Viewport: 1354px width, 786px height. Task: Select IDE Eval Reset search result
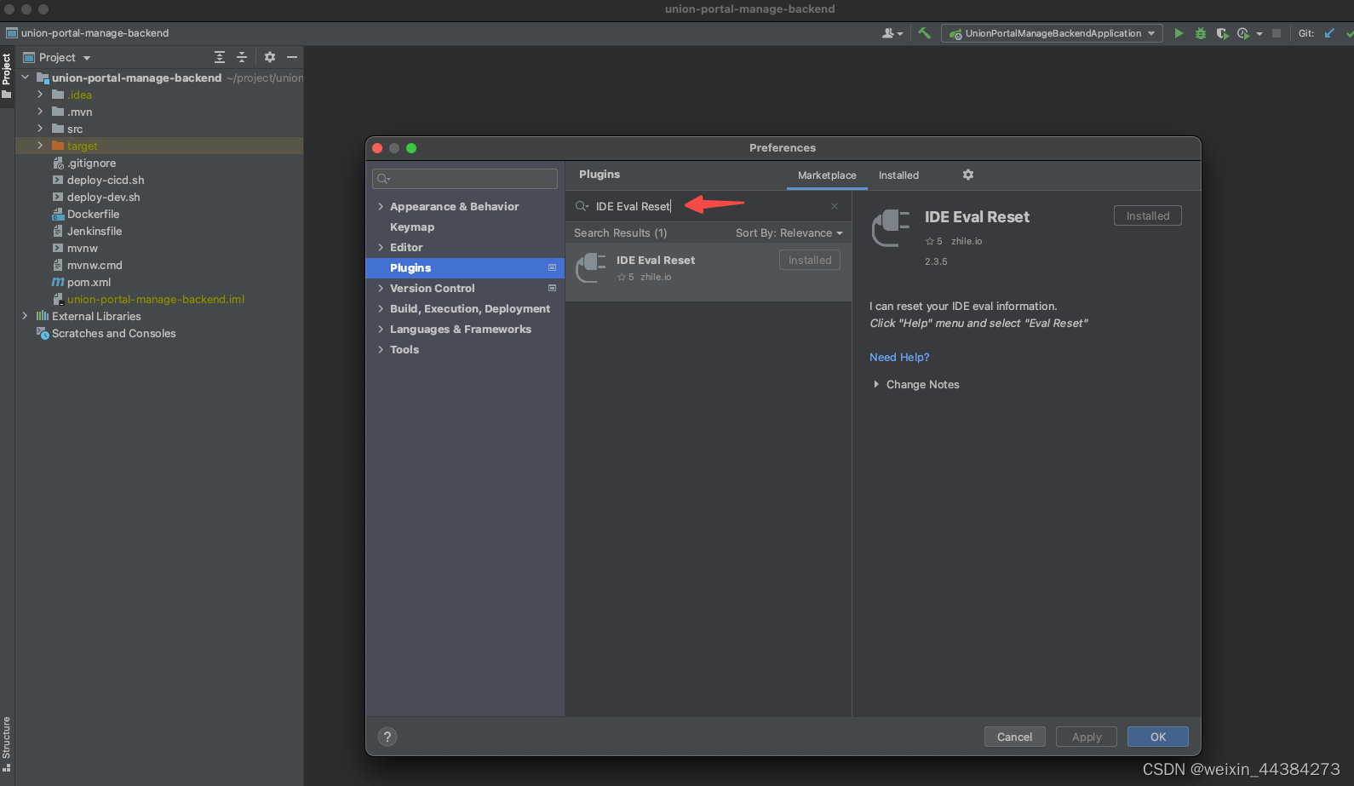coord(709,272)
